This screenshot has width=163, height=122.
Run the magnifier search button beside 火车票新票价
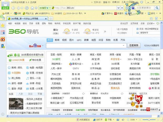coord(157,8)
